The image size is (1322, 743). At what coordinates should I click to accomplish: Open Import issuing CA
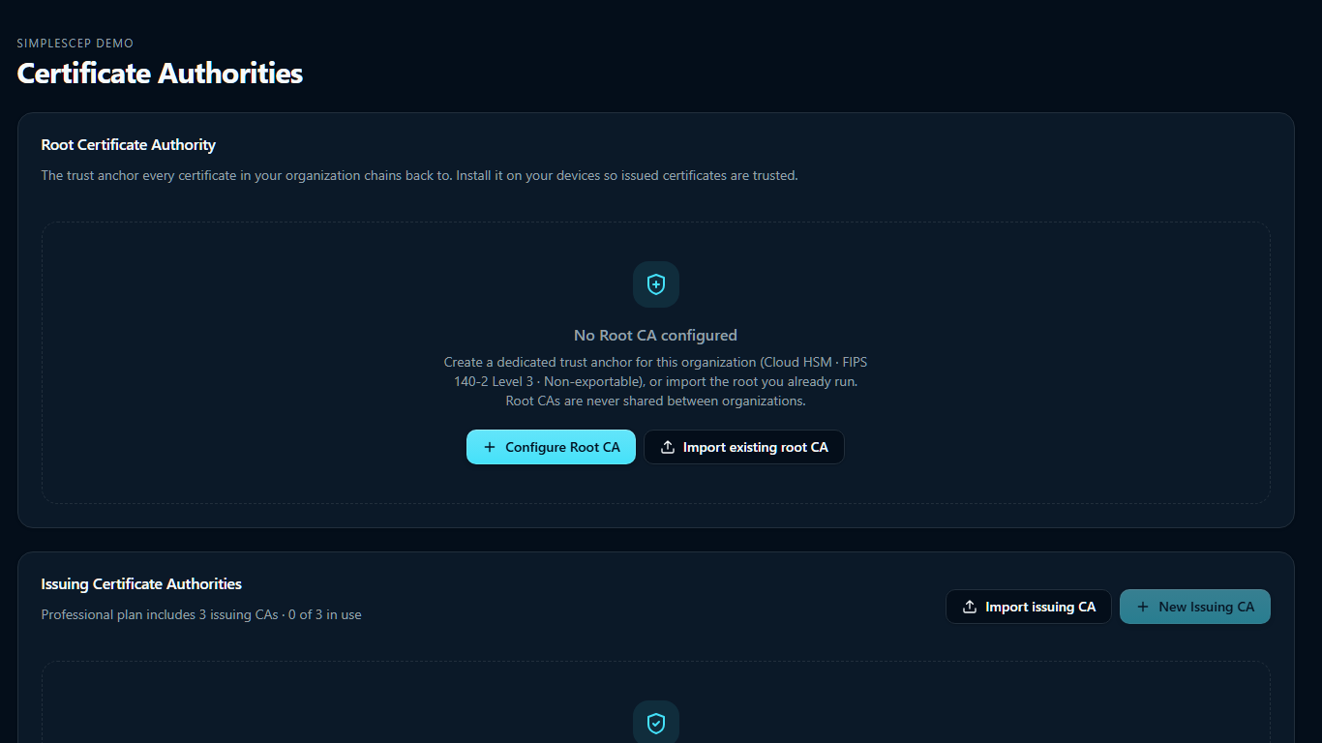point(1029,607)
